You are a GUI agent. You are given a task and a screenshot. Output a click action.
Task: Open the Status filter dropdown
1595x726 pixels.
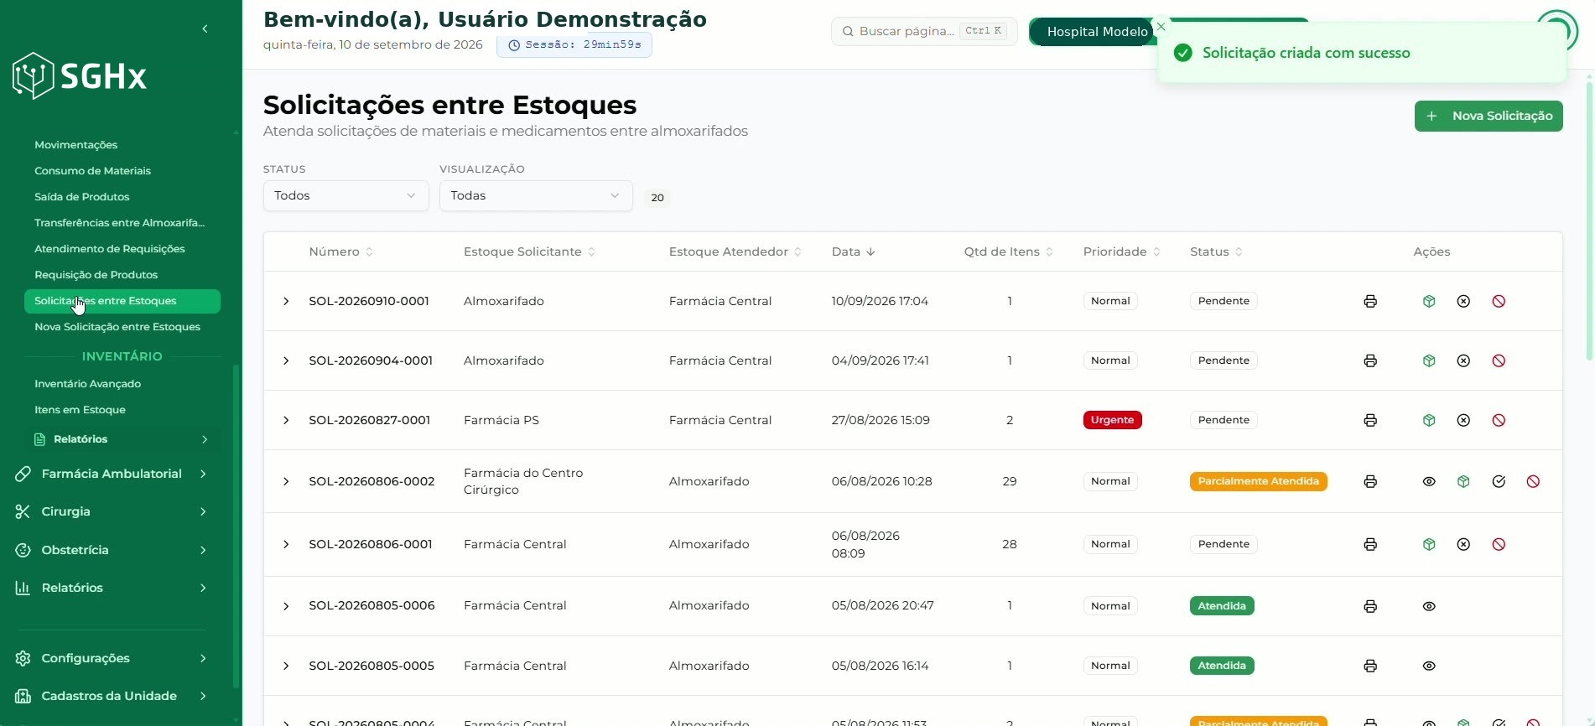pos(345,195)
